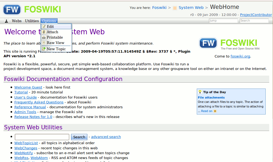The image size is (273, 162).
Task: Open the Webs menu
Action: coord(17,21)
